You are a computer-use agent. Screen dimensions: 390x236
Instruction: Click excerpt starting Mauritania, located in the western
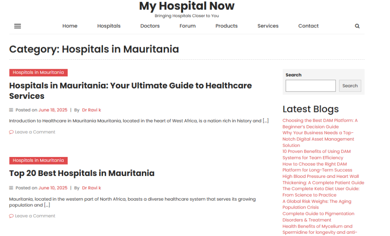[x=132, y=202]
